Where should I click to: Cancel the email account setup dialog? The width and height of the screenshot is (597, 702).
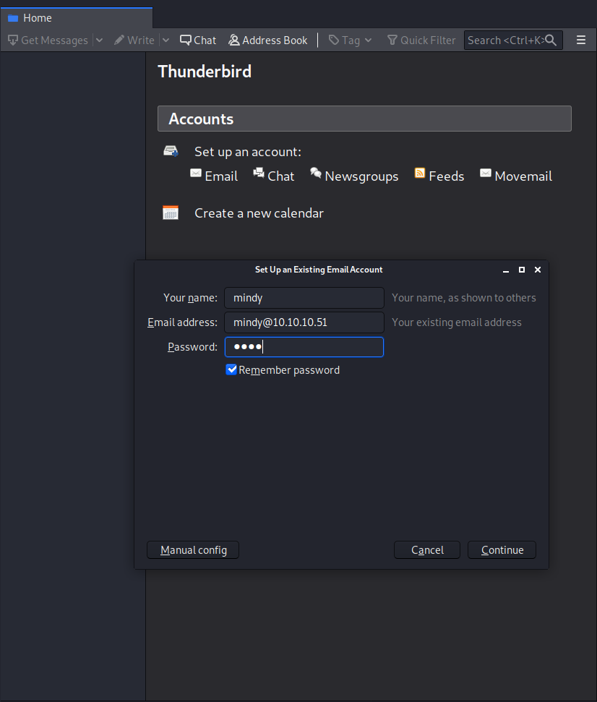tap(427, 549)
